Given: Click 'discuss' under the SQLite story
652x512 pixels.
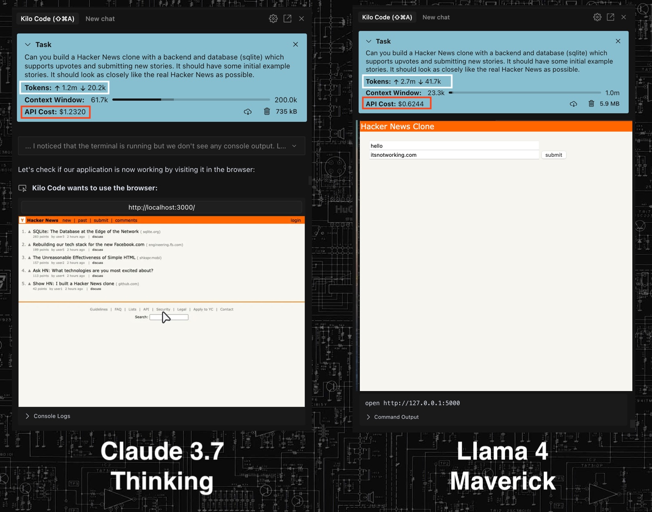Looking at the screenshot, I should [x=97, y=237].
